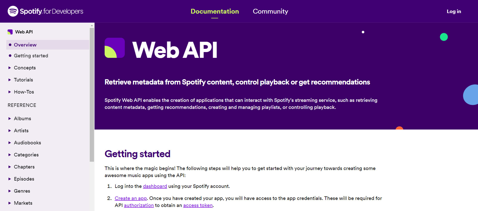Open the Concepts sidebar item
Screen dimensions: 478x211
point(25,68)
